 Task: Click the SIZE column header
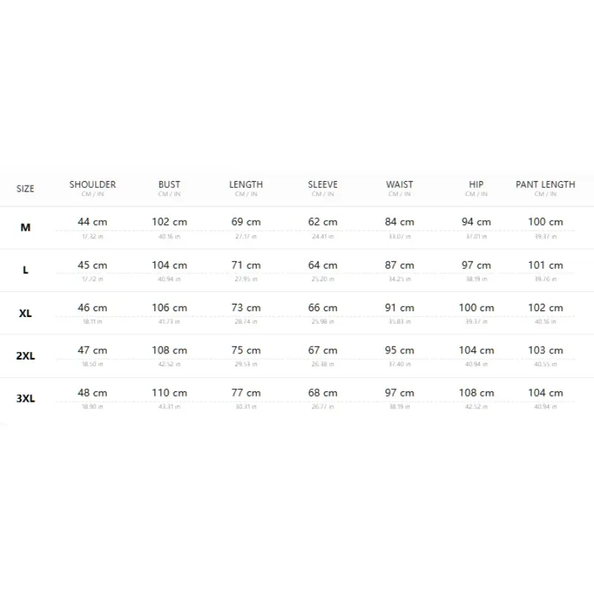point(25,189)
